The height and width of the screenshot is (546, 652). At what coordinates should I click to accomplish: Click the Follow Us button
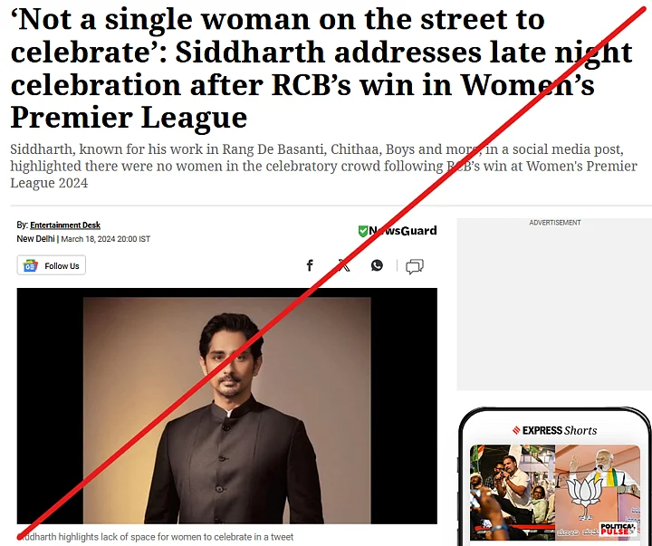pos(51,265)
